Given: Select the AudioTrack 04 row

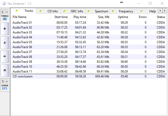Looking at the screenshot, I should point(89,37).
